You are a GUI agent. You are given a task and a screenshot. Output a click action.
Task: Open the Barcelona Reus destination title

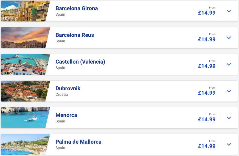(x=75, y=35)
